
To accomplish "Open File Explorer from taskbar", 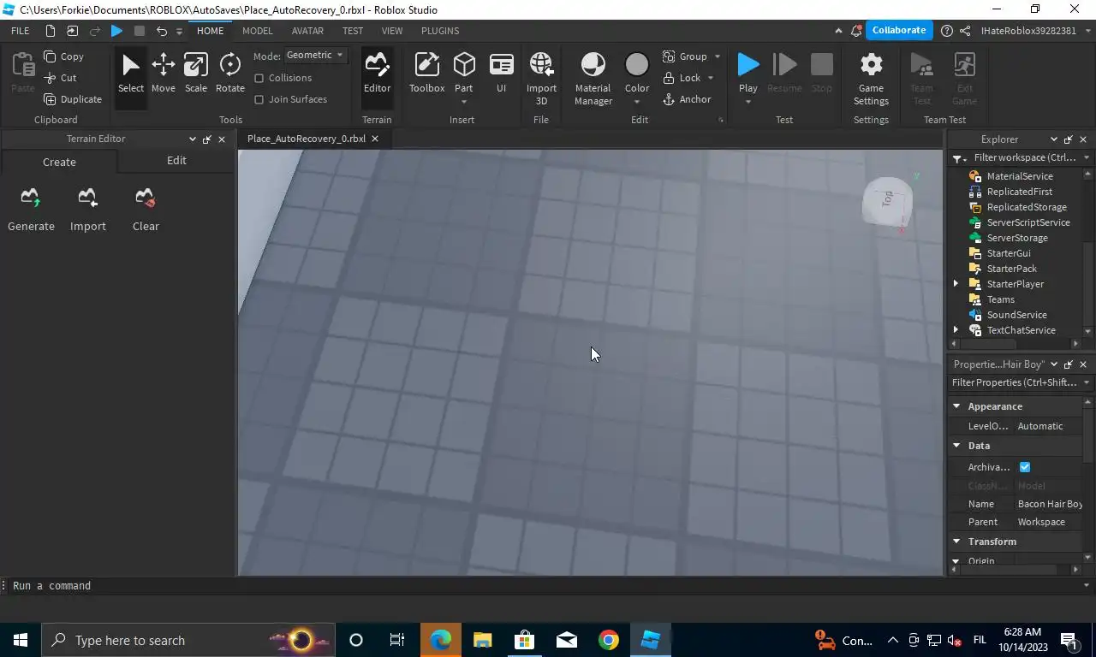I will click(x=483, y=640).
